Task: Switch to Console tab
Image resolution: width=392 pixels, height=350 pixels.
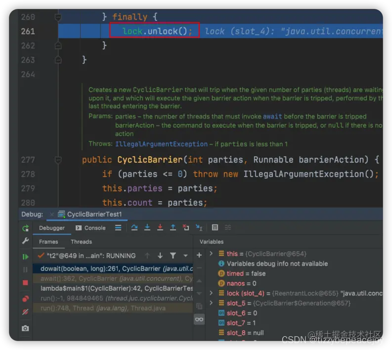Action: coord(90,228)
